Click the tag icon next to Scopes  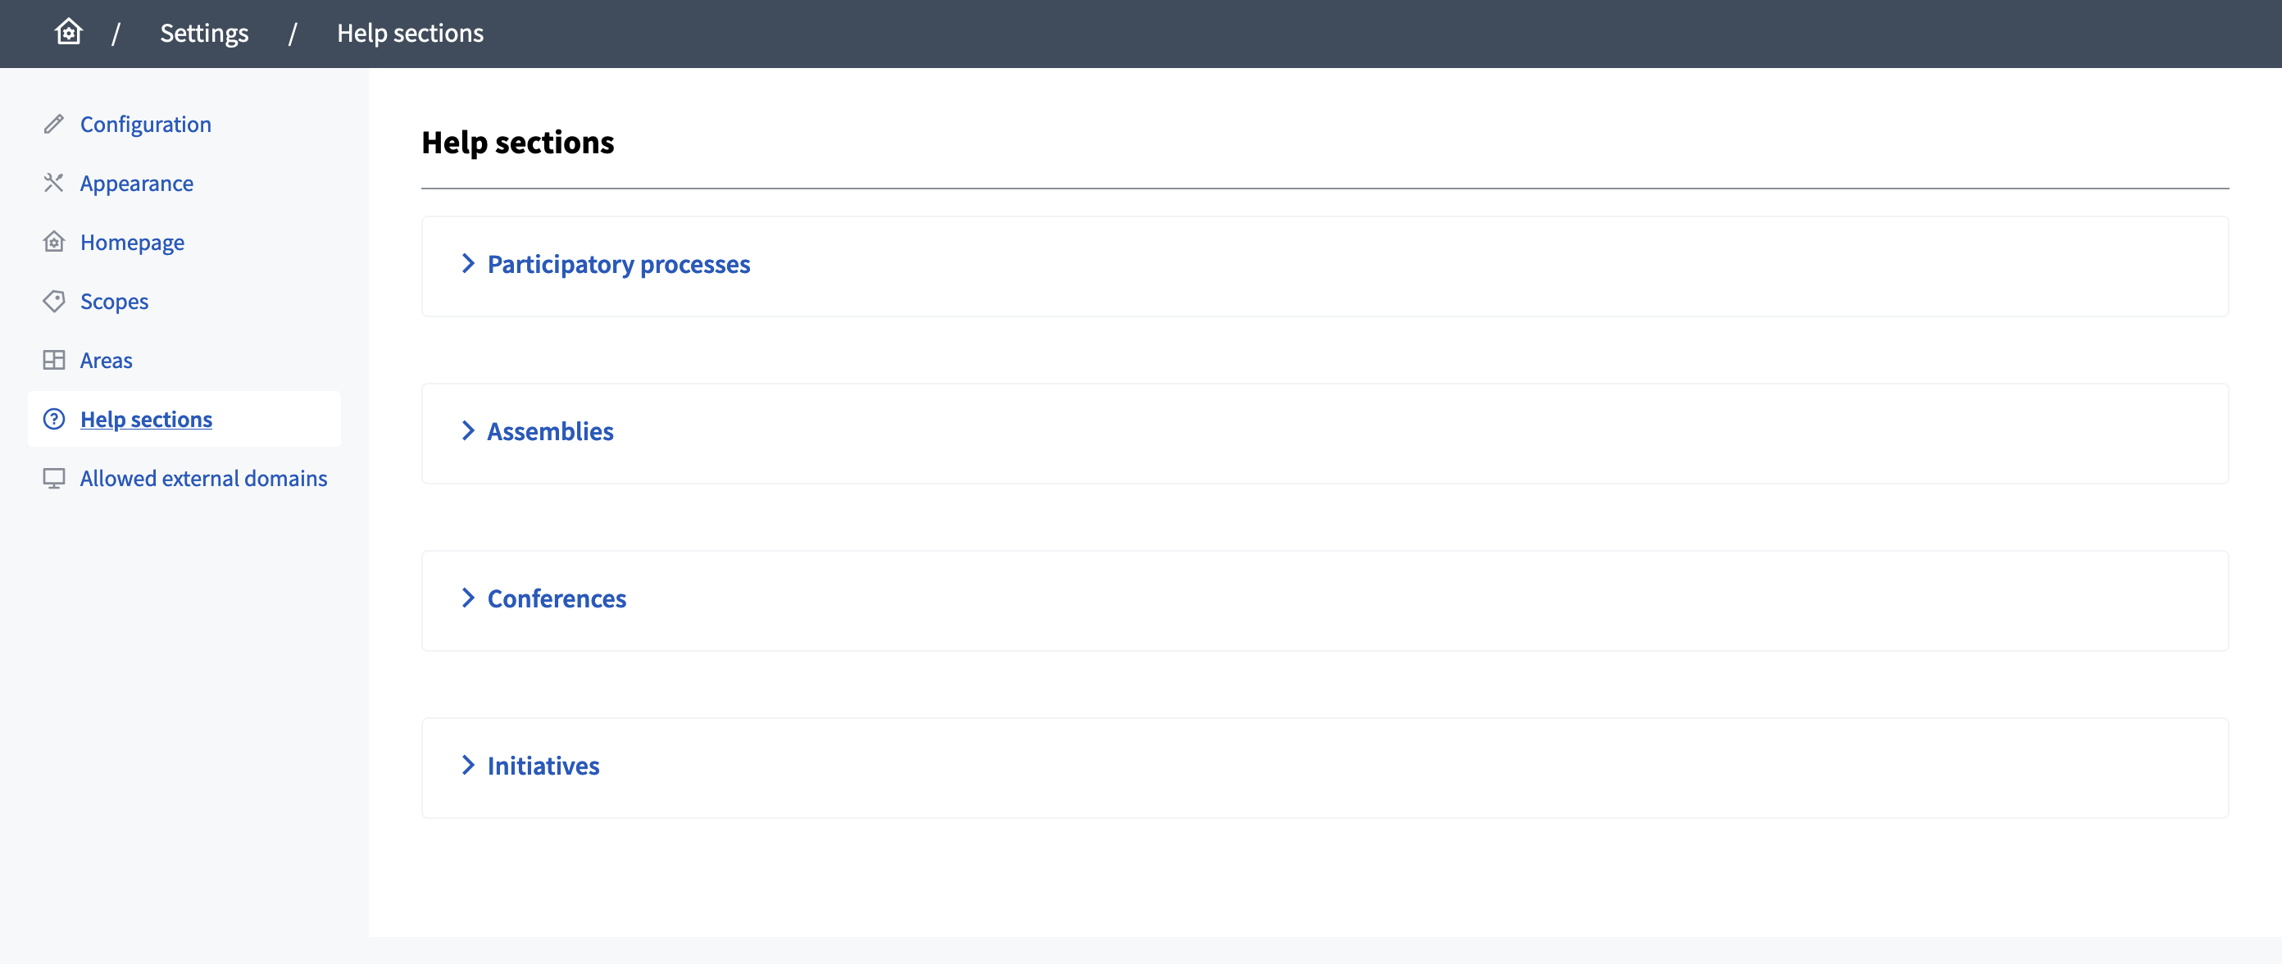click(54, 300)
